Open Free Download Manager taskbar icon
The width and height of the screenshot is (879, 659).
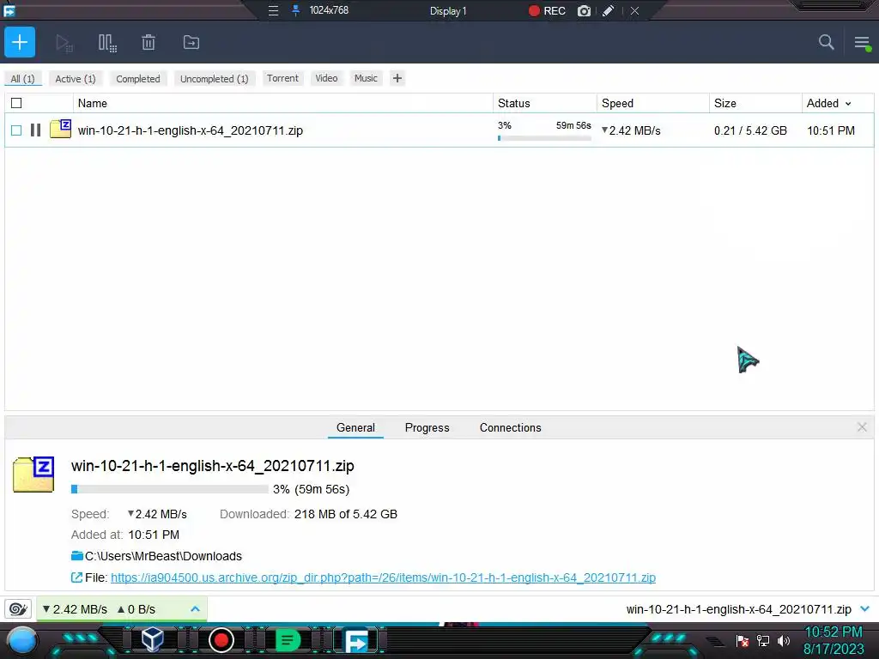(356, 640)
